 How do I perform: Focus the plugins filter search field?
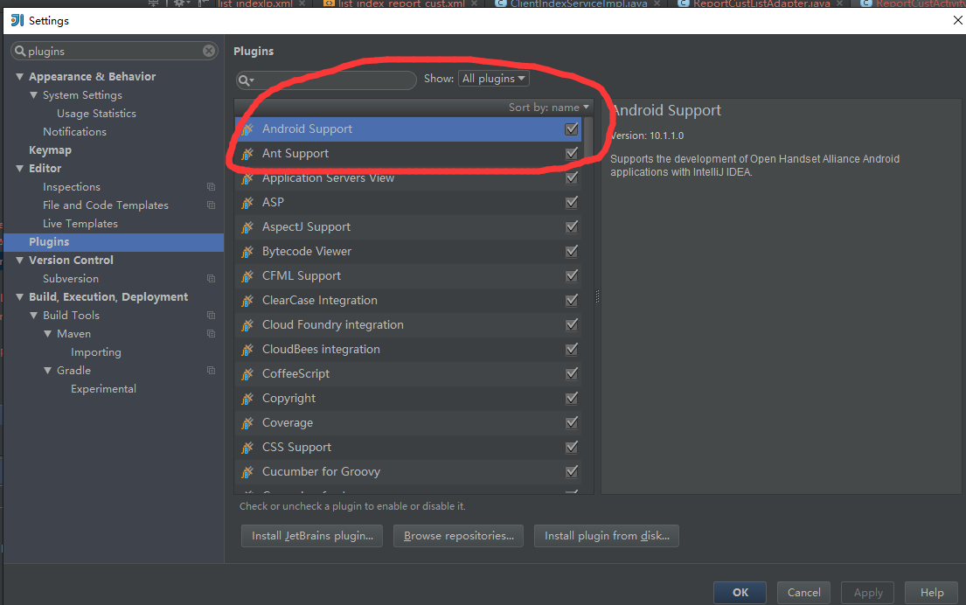pos(327,80)
